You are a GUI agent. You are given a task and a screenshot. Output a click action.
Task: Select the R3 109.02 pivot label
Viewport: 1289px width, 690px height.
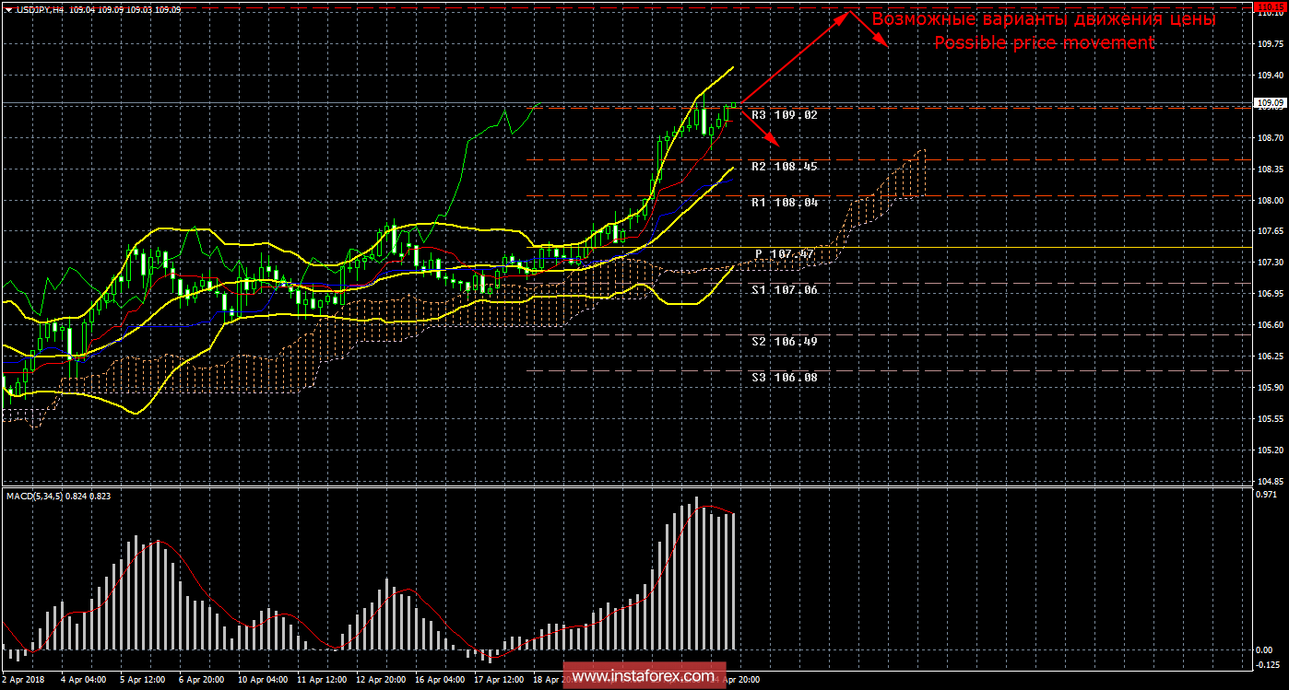point(784,116)
